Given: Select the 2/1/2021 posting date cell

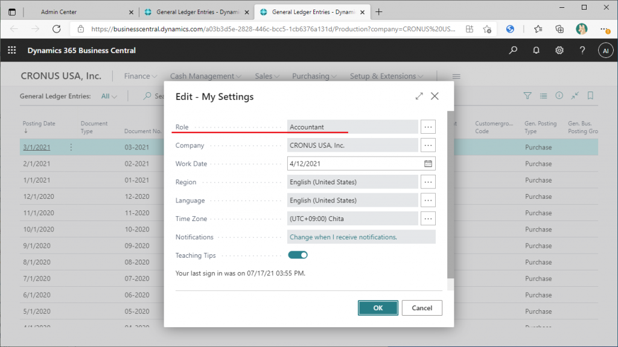Looking at the screenshot, I should (x=37, y=164).
